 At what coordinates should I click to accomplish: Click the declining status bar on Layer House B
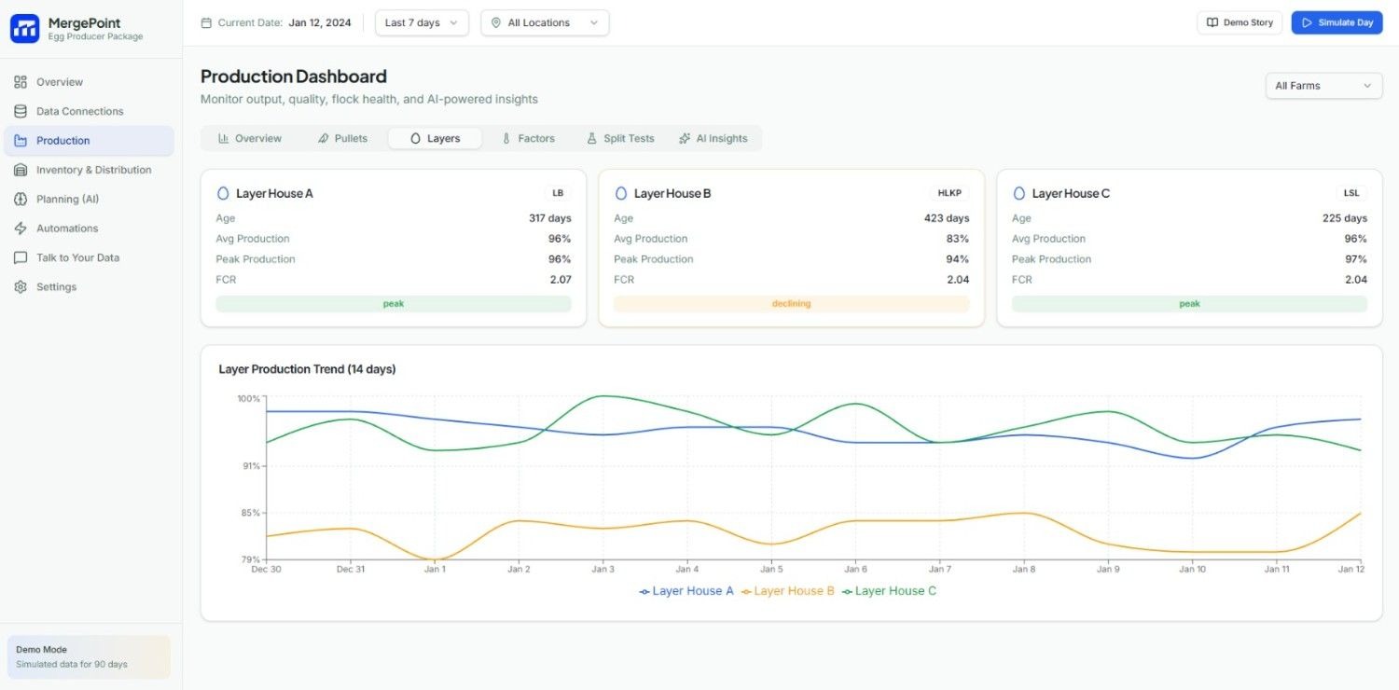point(791,303)
